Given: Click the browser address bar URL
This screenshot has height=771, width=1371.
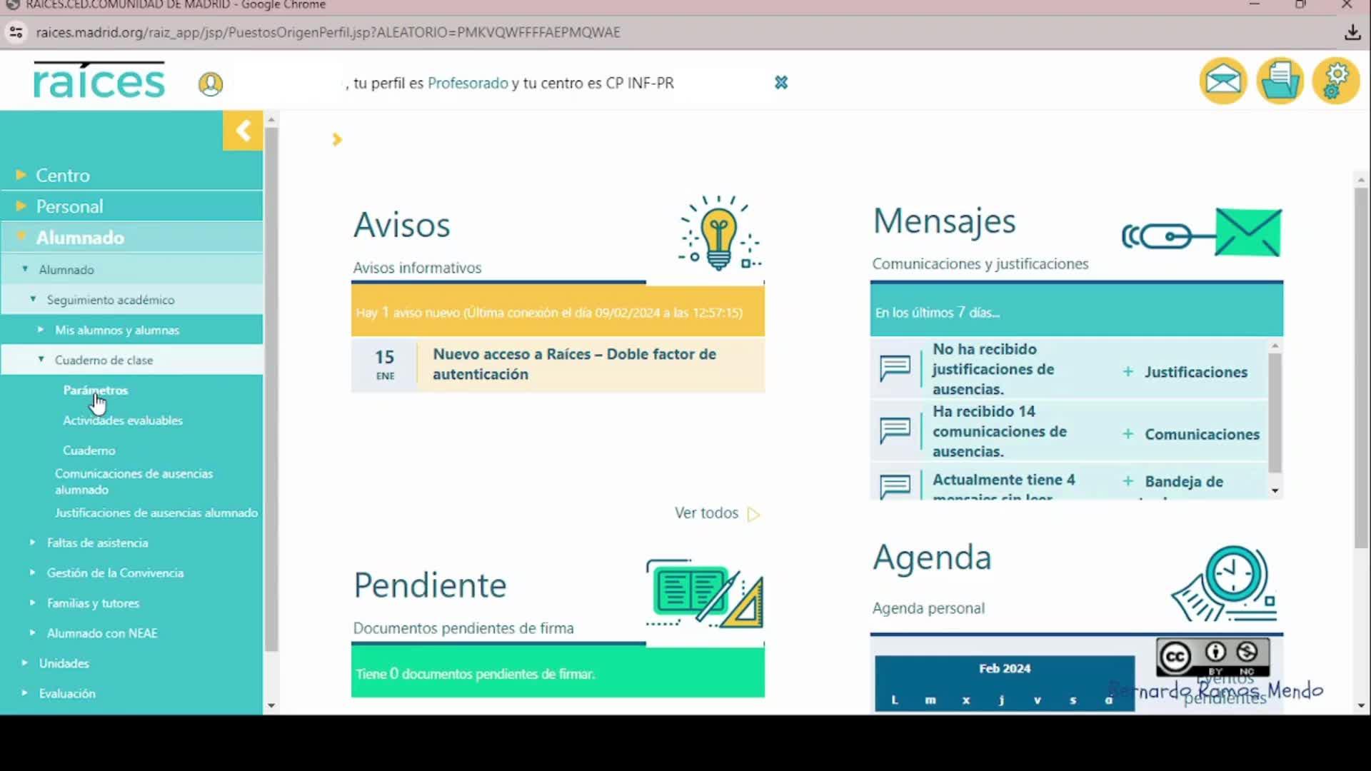Looking at the screenshot, I should coord(328,32).
